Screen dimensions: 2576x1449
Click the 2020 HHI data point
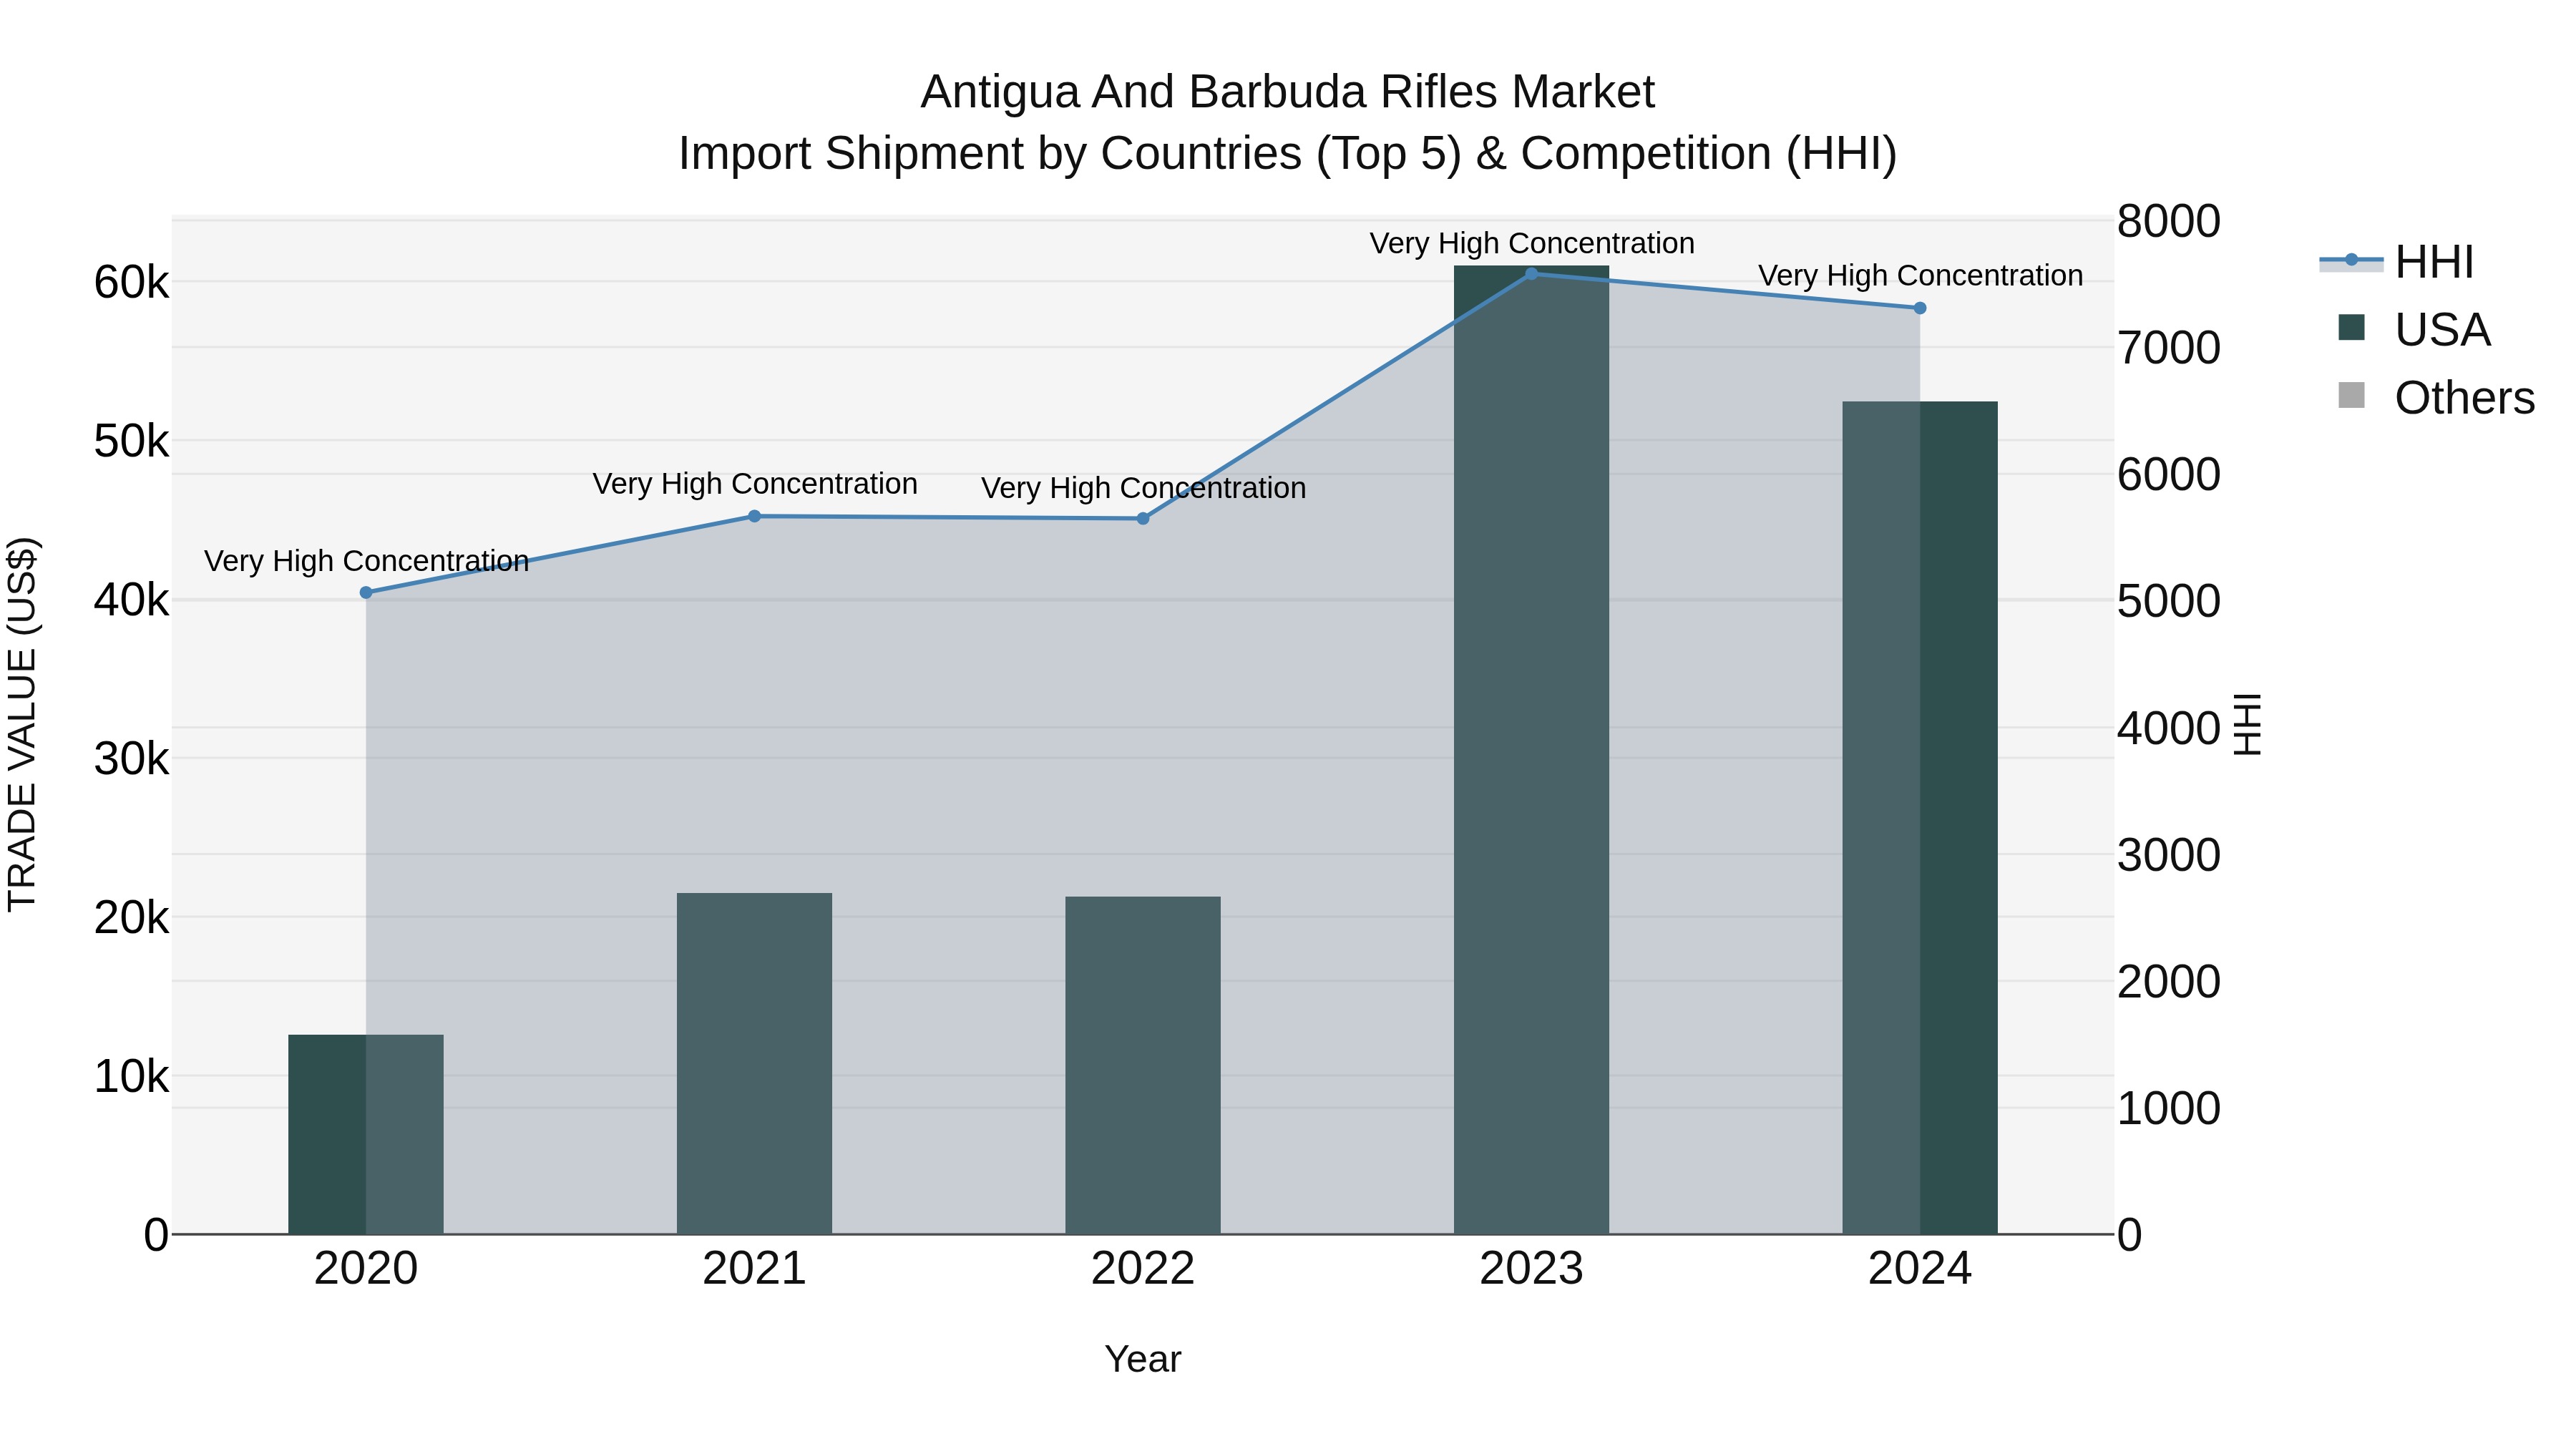coord(366,593)
